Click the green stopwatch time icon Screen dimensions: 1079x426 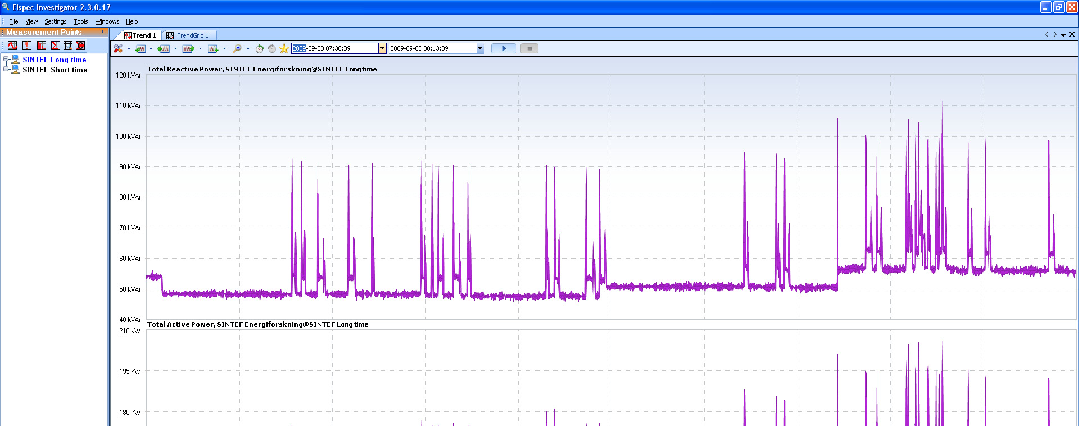tap(259, 48)
